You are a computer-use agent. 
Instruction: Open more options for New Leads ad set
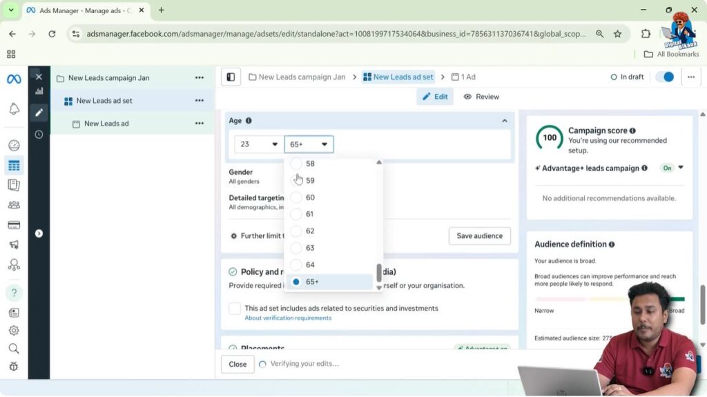point(200,101)
